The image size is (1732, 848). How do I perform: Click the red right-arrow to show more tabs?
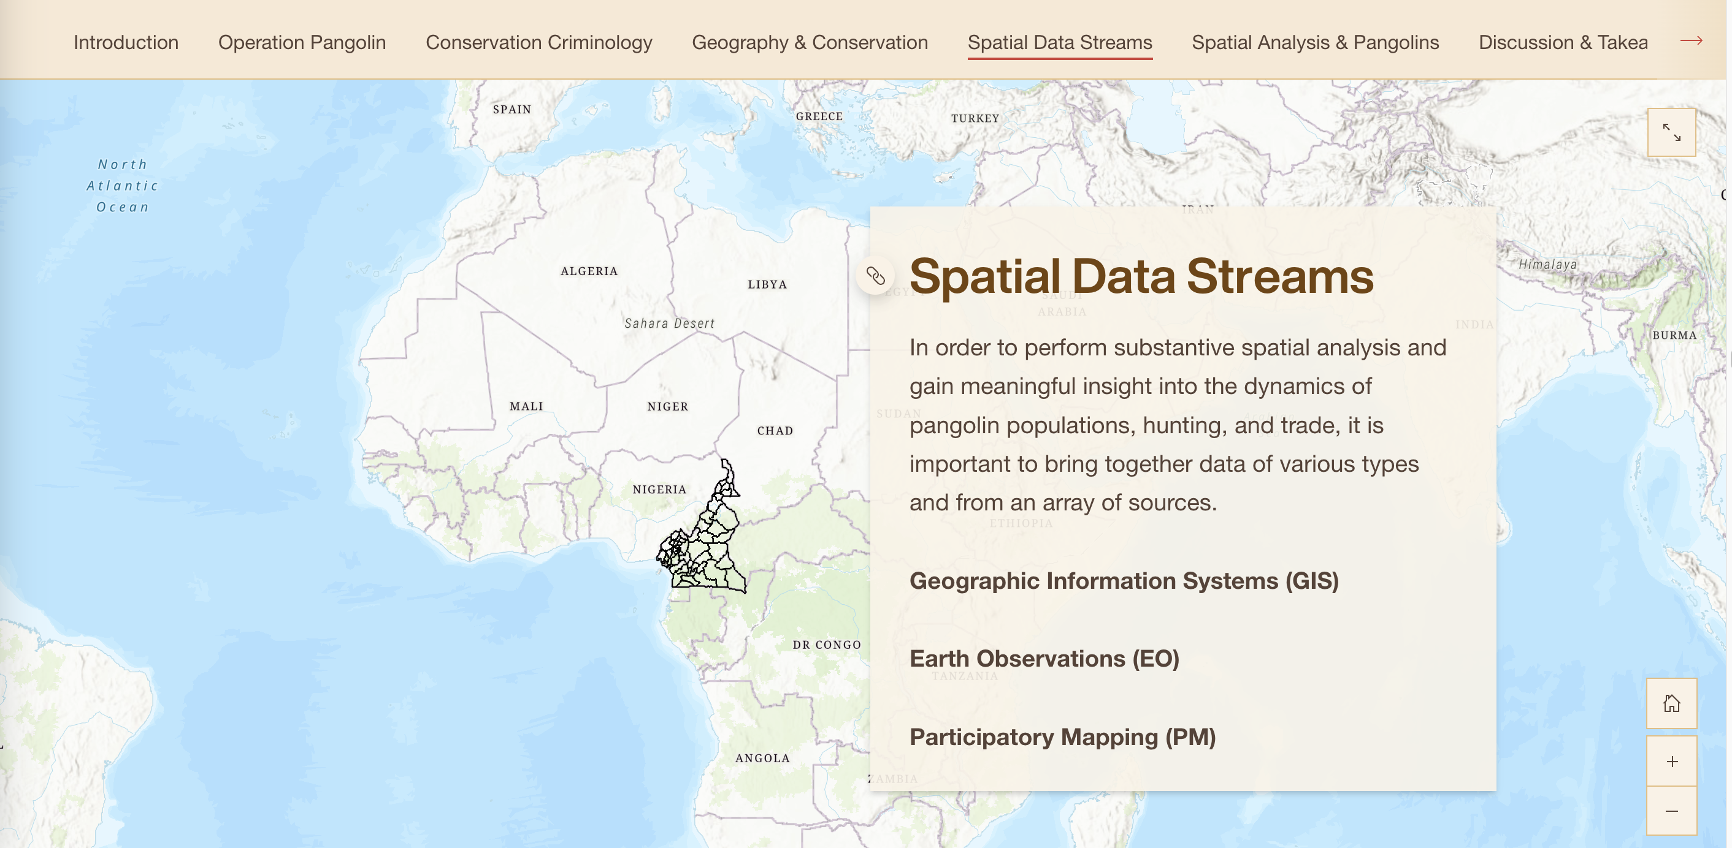(1691, 41)
